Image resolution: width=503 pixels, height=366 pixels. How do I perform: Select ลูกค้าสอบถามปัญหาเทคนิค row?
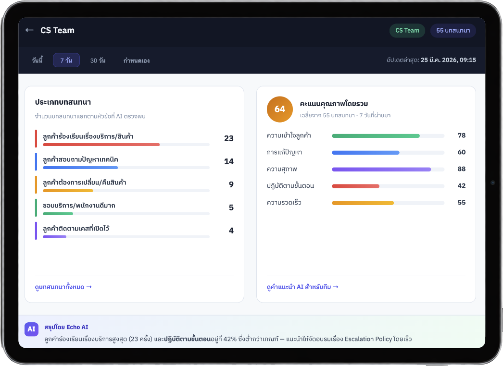134,161
